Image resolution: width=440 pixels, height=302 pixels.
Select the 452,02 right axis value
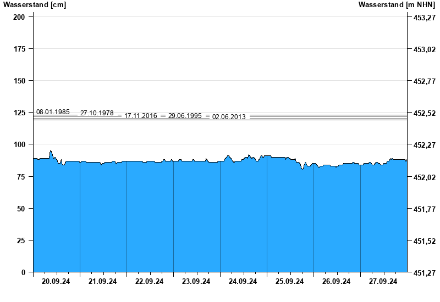coord(424,177)
